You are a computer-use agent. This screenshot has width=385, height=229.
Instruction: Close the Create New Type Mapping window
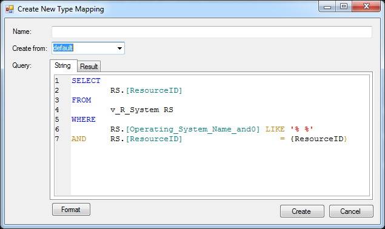click(366, 7)
